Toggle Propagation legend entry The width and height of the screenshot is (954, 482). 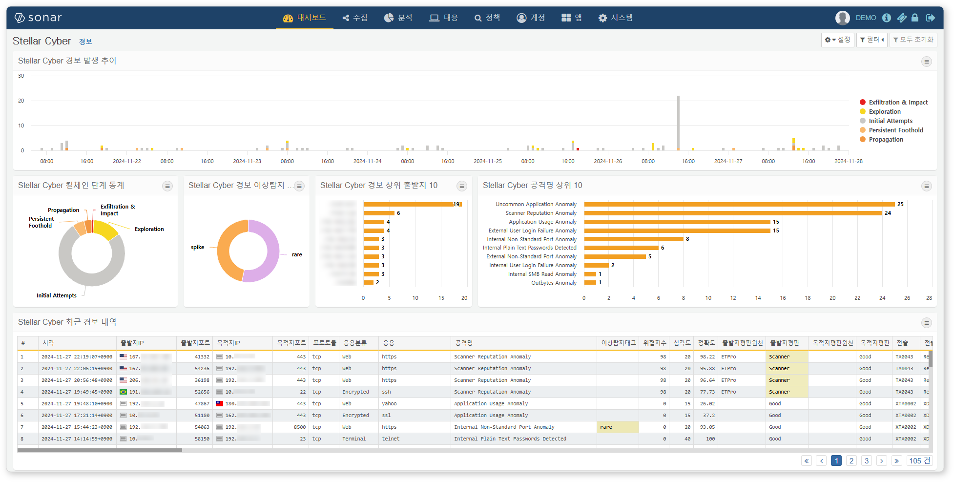[x=881, y=139]
